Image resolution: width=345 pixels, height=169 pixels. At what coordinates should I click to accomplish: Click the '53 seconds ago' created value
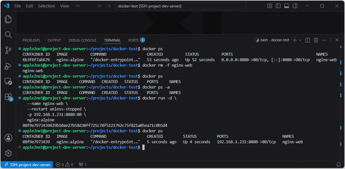pyautogui.click(x=162, y=60)
